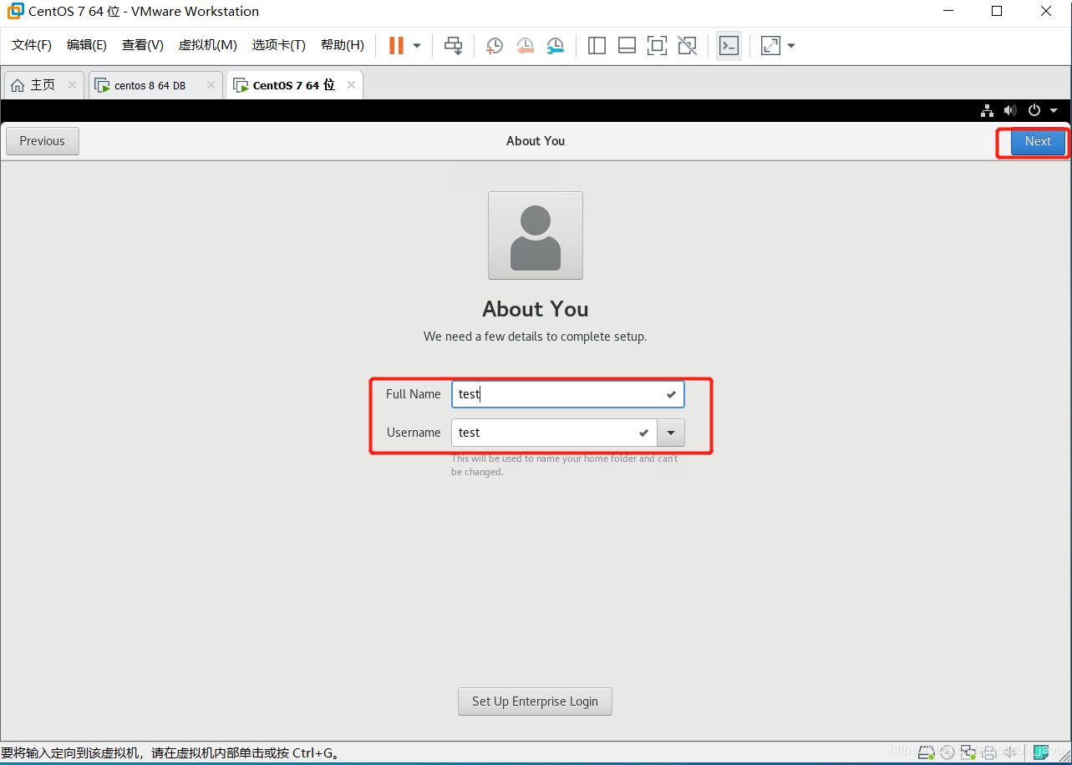Expand the guest system menu arrow

point(1054,110)
